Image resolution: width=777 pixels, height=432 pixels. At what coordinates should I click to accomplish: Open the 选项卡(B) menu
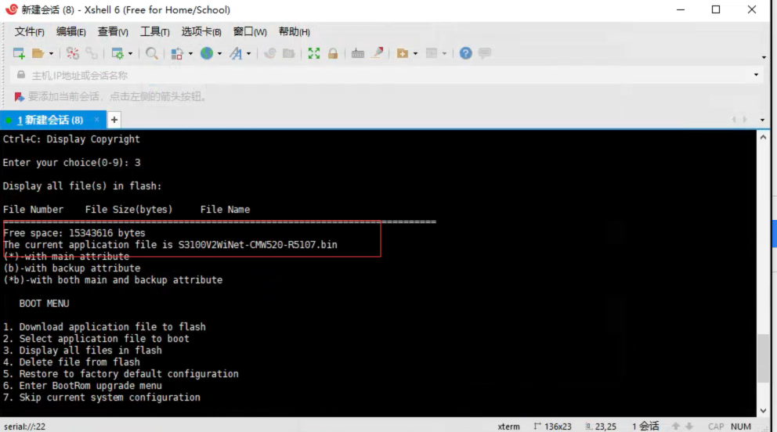point(201,31)
